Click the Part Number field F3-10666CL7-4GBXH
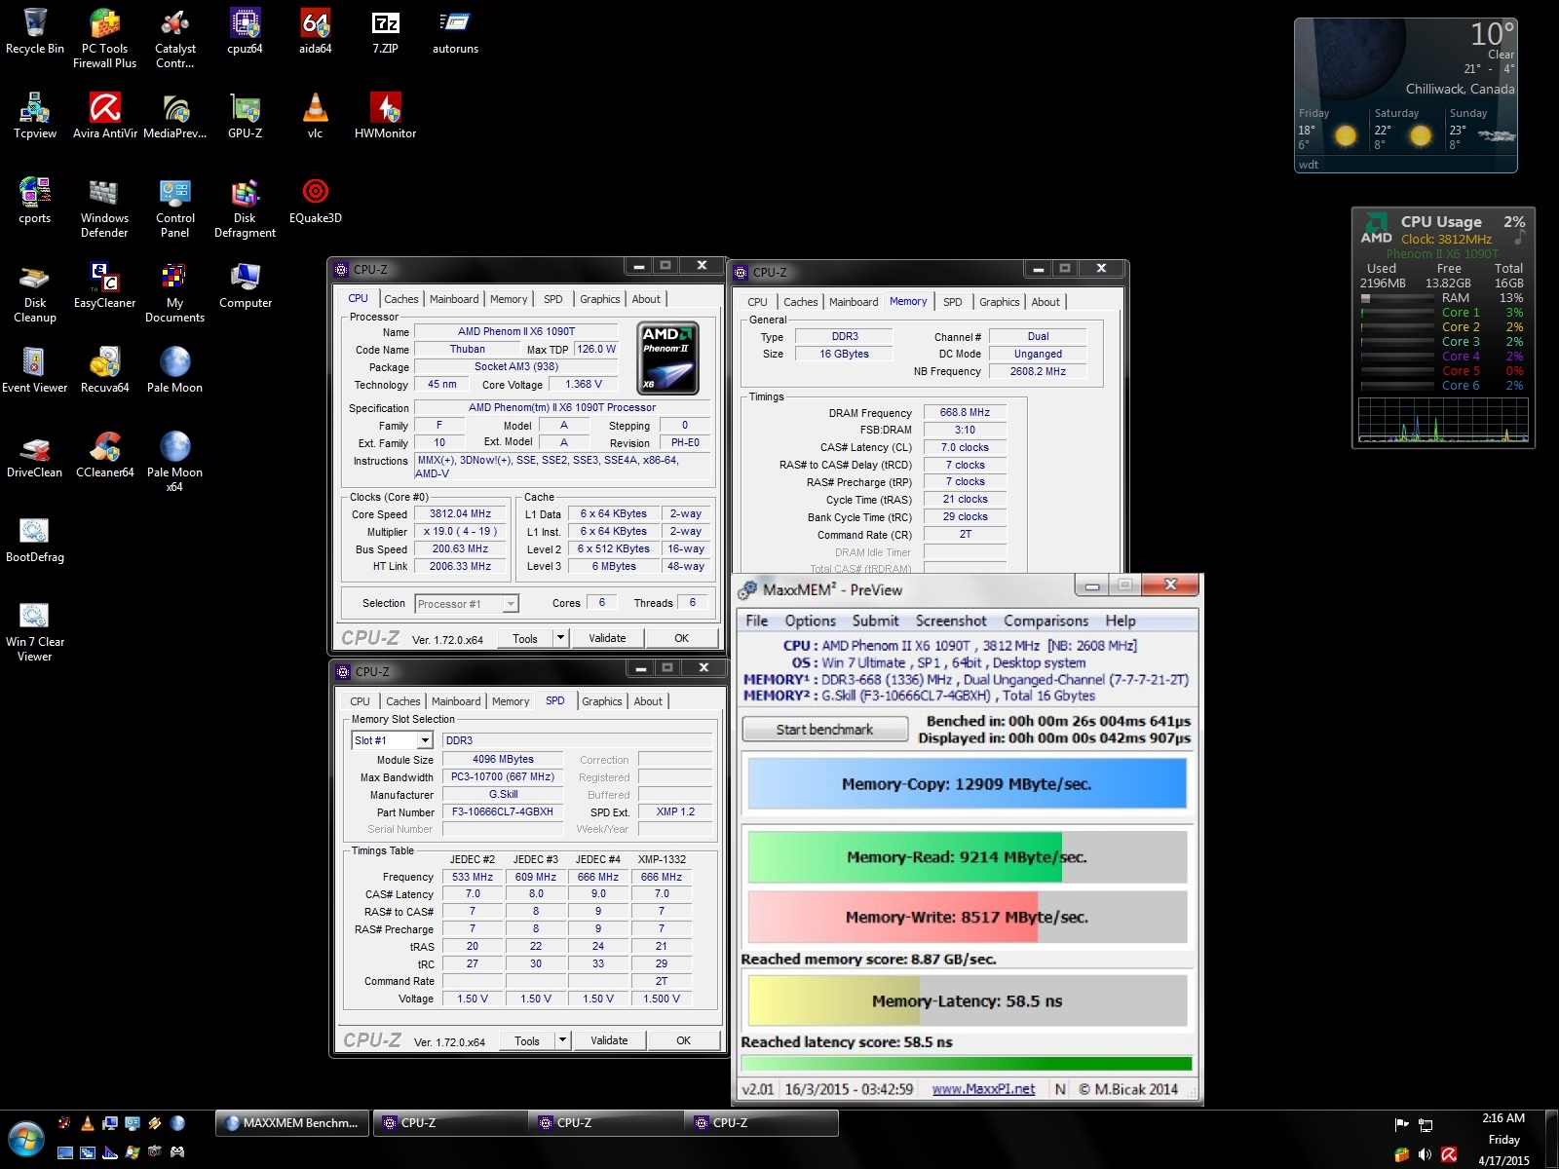The image size is (1559, 1169). click(x=503, y=812)
